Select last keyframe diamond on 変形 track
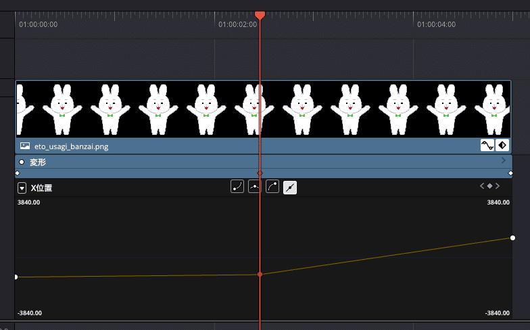 click(510, 173)
